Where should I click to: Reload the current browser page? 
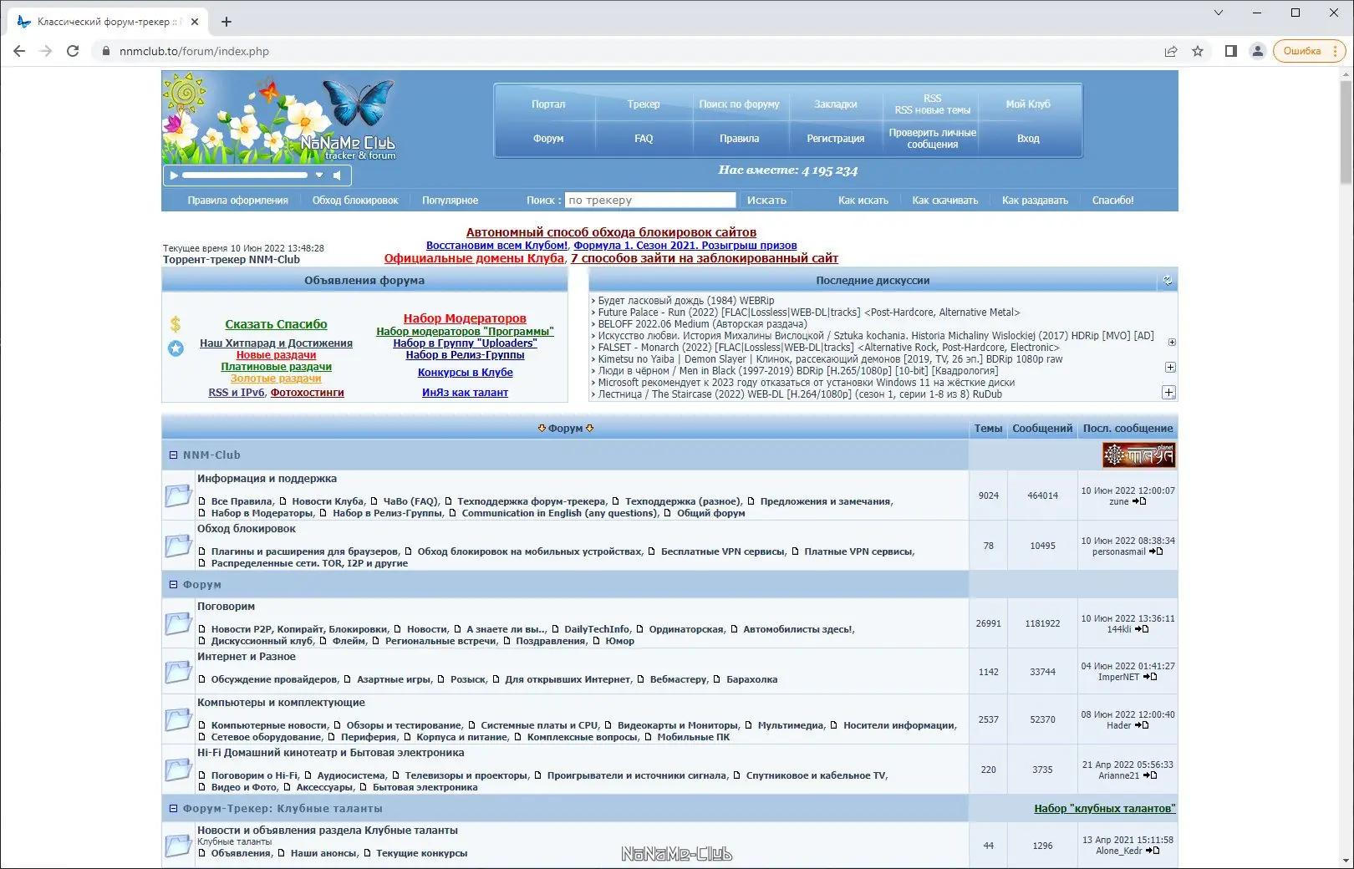(73, 51)
